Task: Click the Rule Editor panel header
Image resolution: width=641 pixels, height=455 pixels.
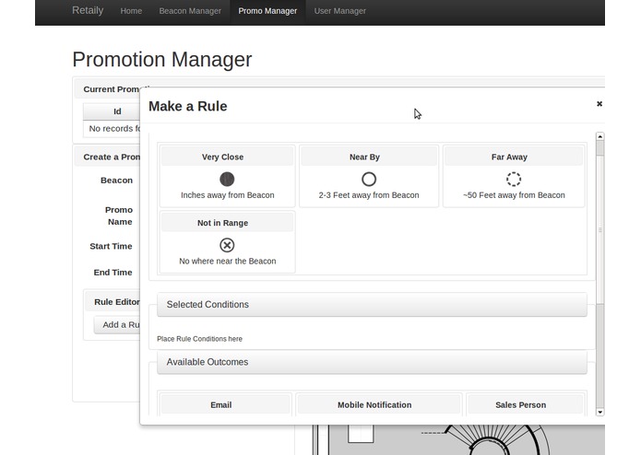Action: [x=113, y=302]
